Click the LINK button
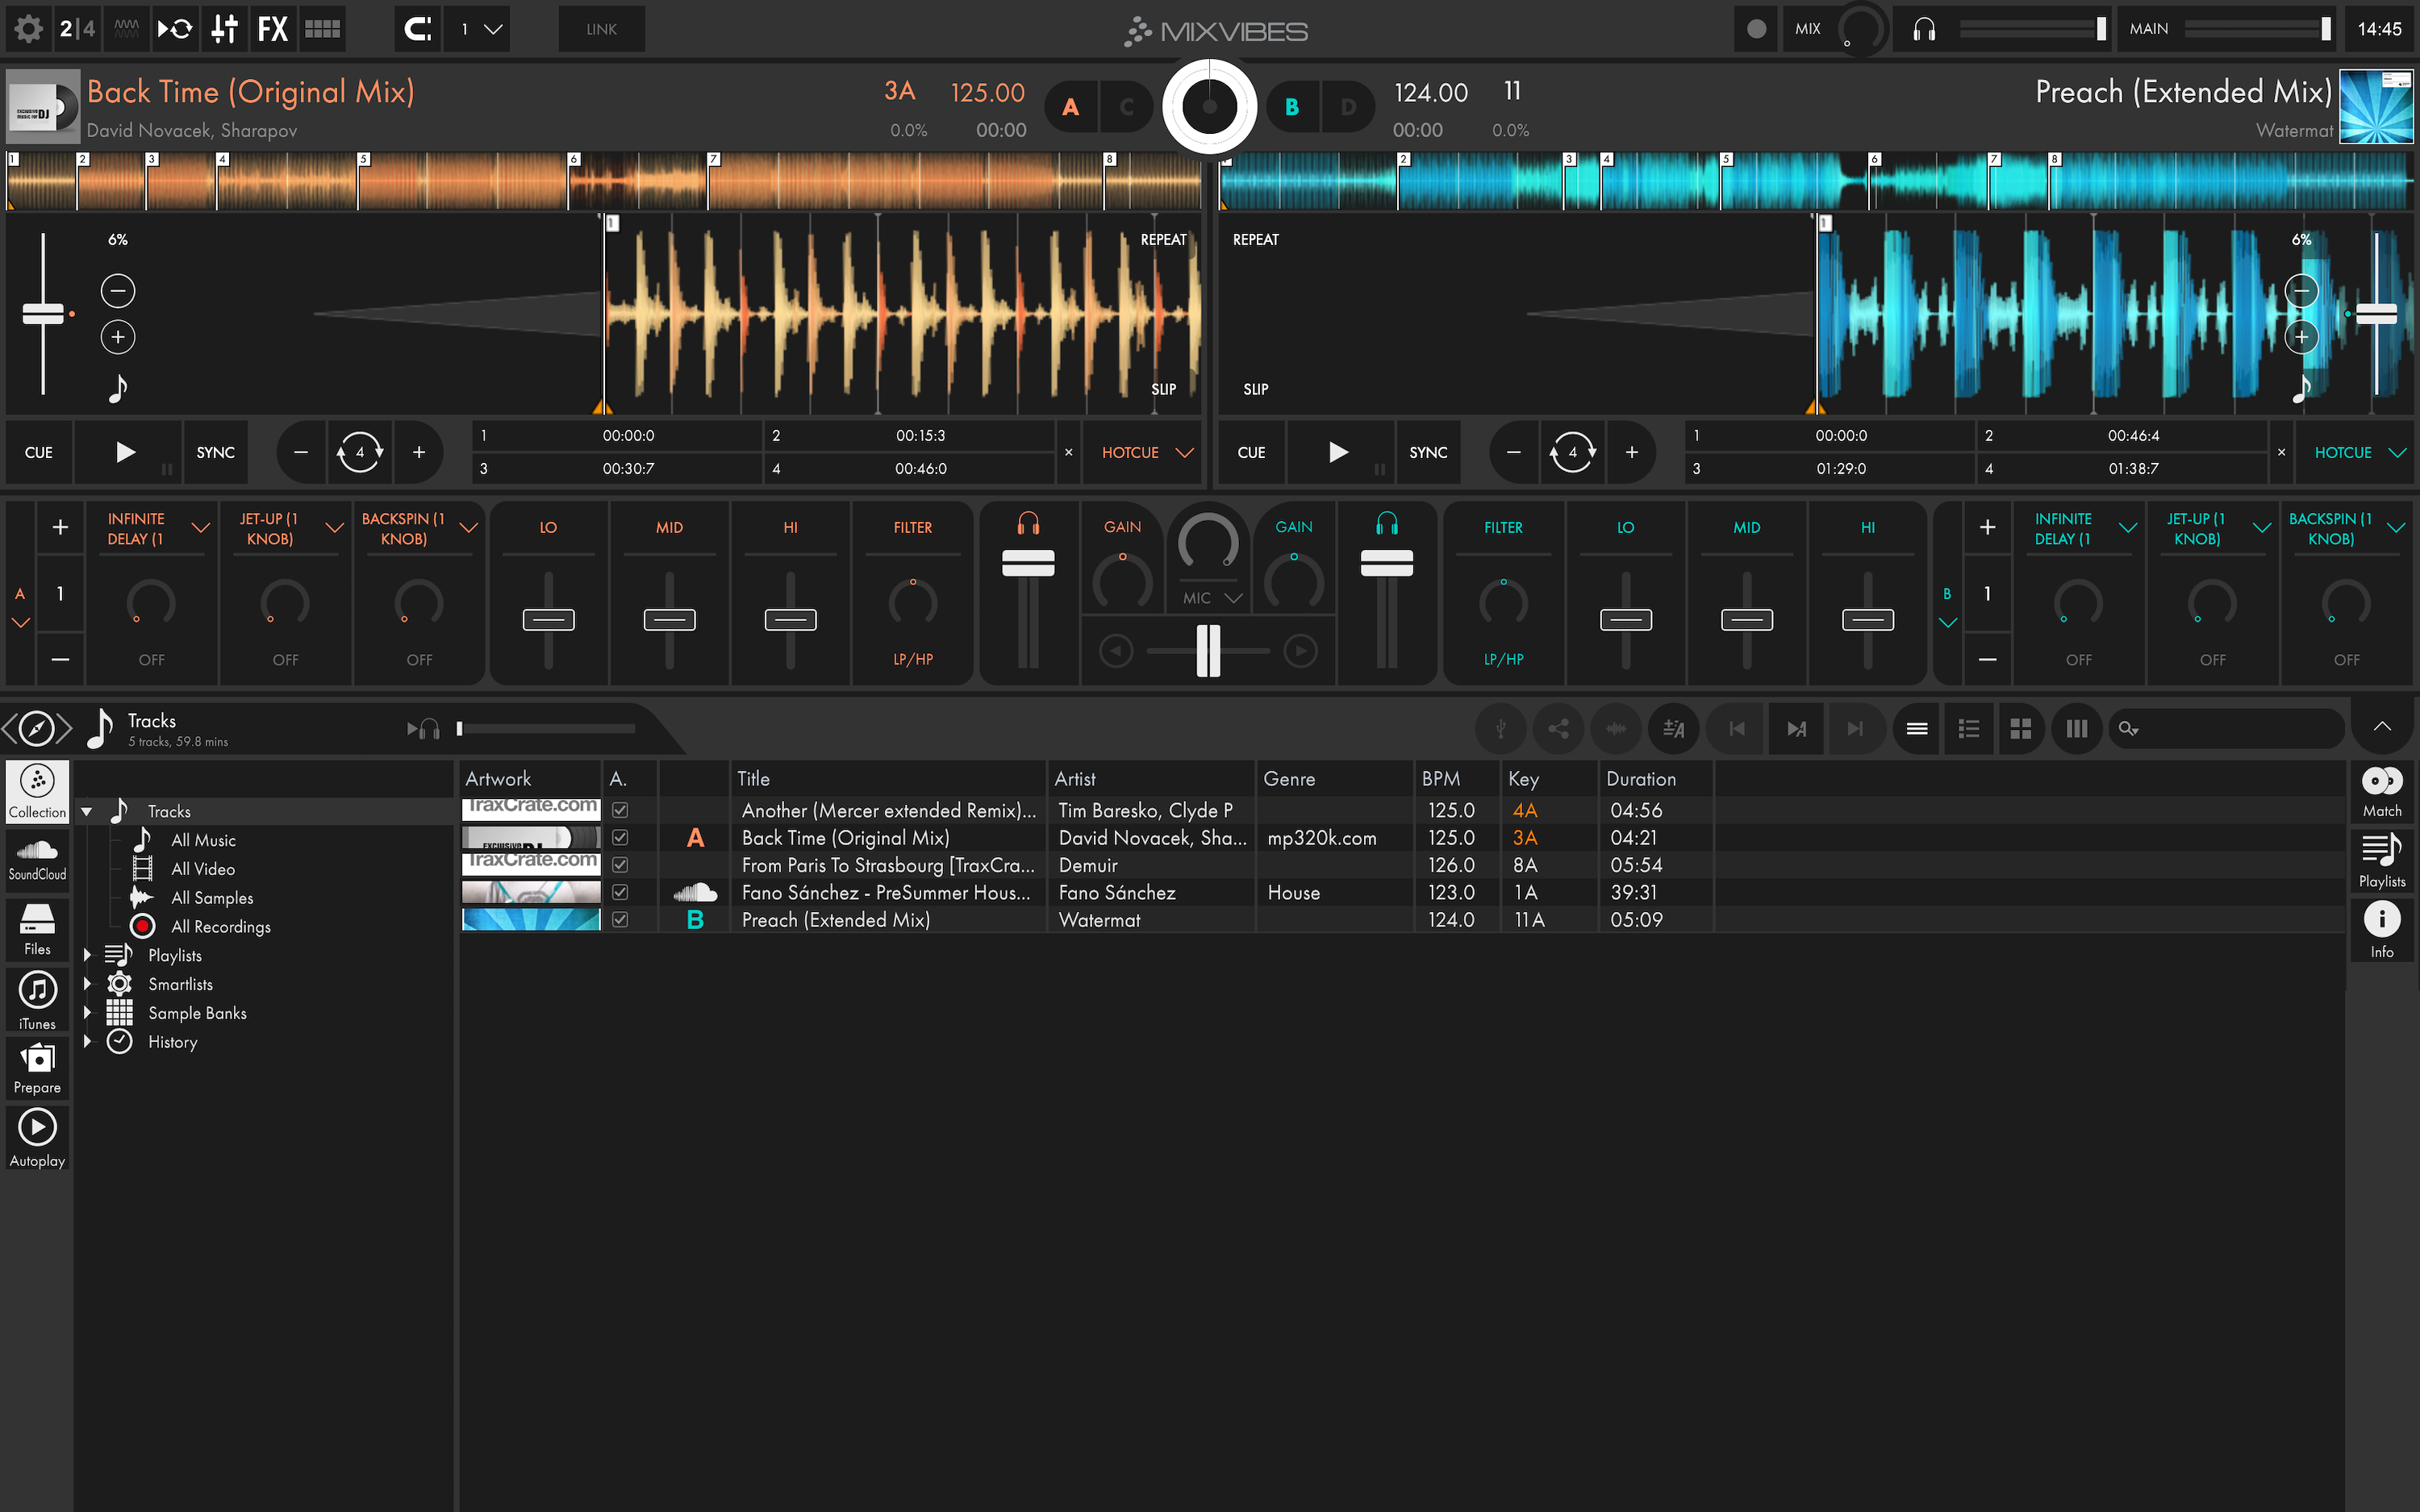This screenshot has height=1512, width=2420. tap(601, 29)
